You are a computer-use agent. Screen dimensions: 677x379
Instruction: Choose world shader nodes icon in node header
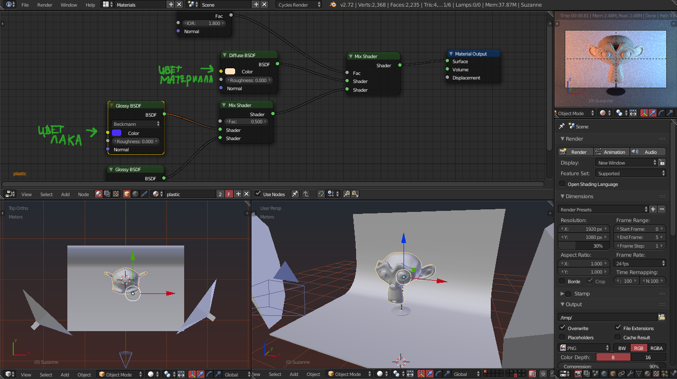point(135,194)
